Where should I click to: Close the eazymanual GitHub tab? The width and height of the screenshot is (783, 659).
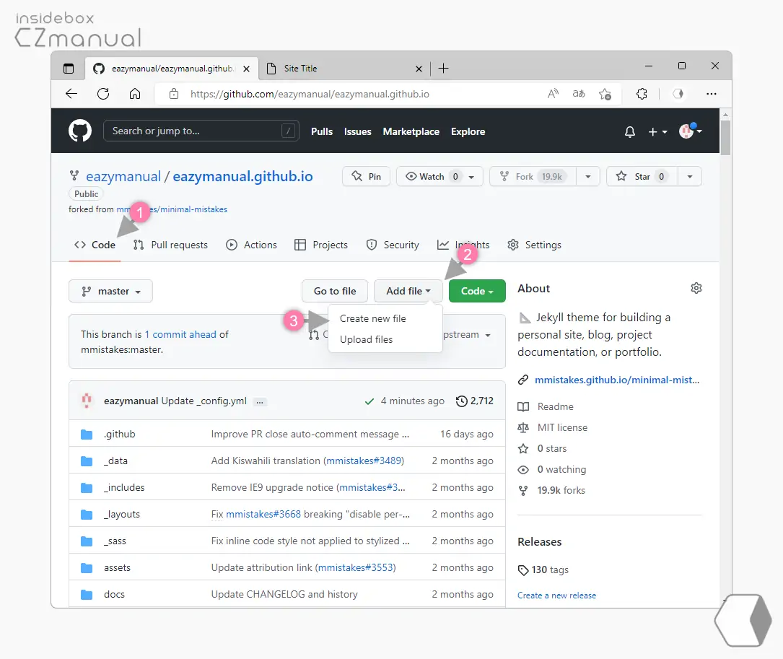point(246,69)
